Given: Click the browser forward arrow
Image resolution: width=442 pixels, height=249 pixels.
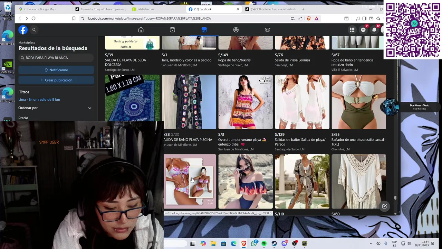Looking at the screenshot, I should click(26, 18).
